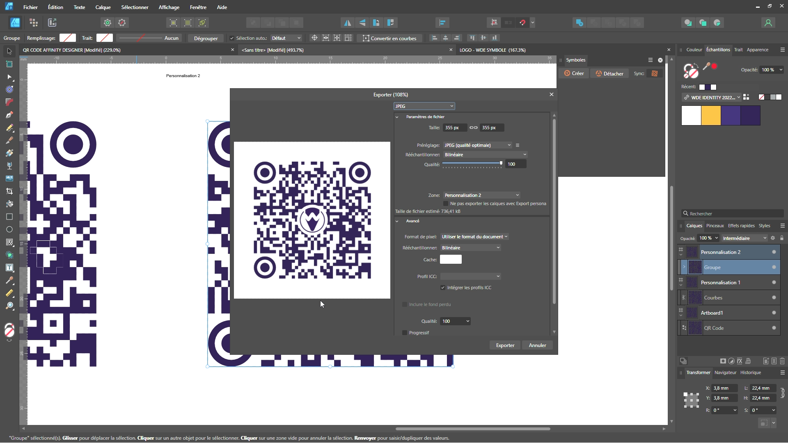Screen dimensions: 788x443
Task: Click the Flip horizontal icon in the top toolbar
Action: [348, 23]
